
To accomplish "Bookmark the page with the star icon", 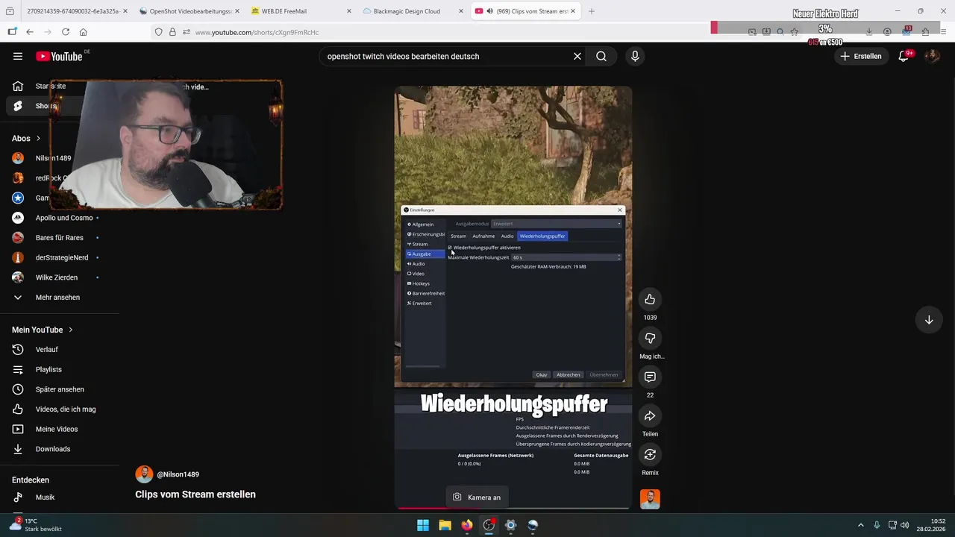I will tap(795, 32).
